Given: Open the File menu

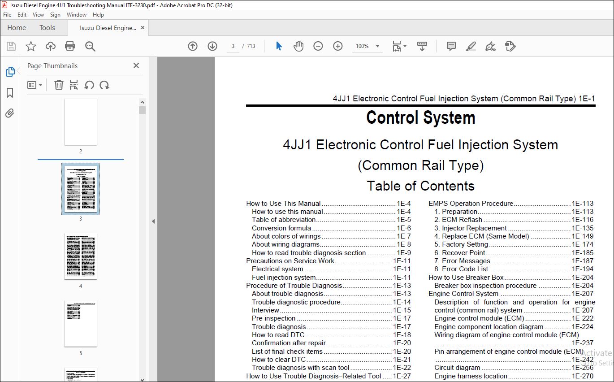Looking at the screenshot, I should tap(7, 15).
